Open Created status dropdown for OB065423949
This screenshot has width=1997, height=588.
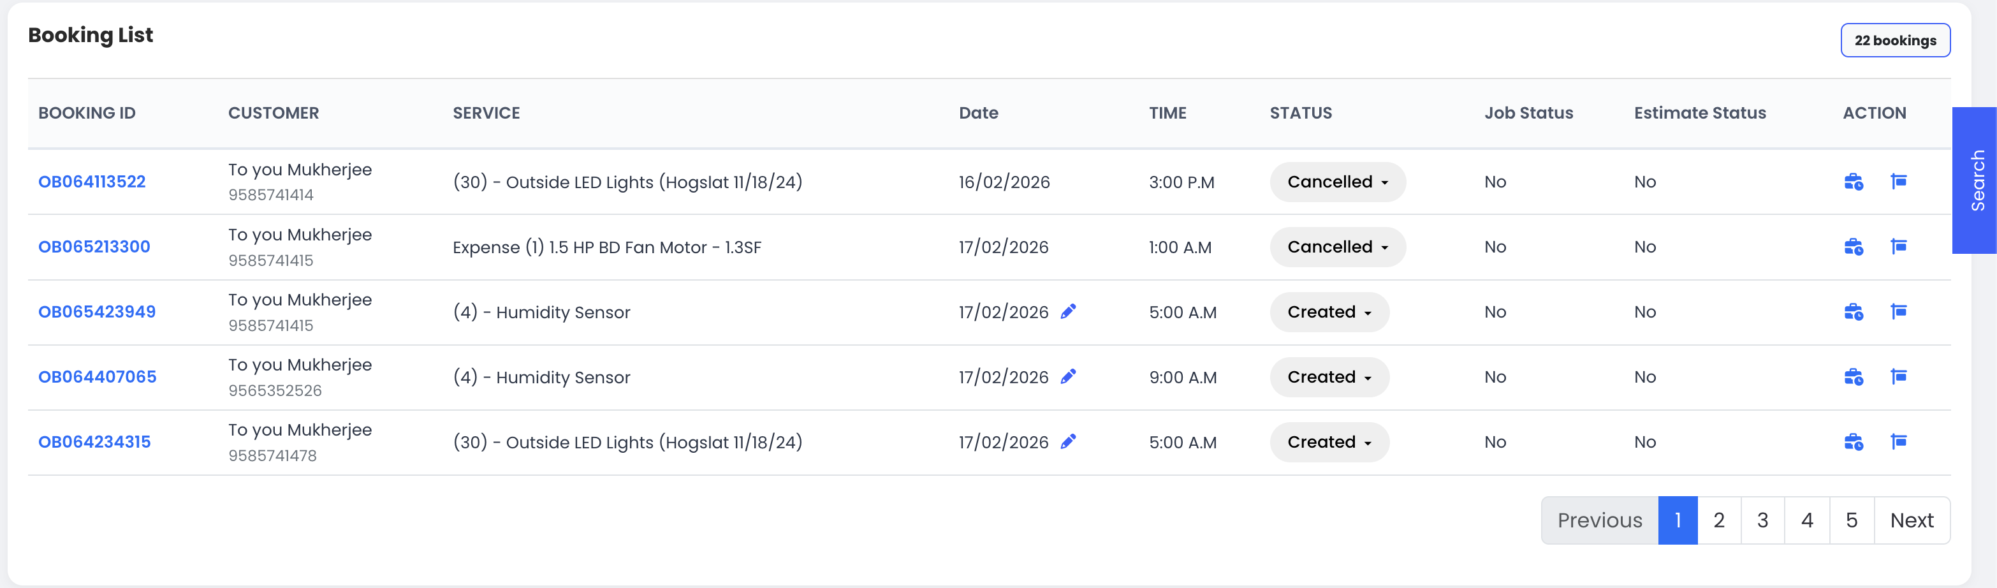click(x=1329, y=312)
